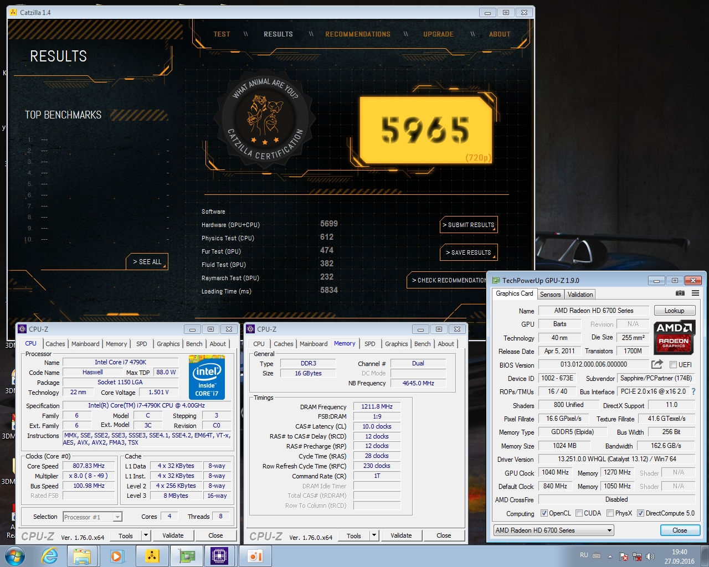Image resolution: width=709 pixels, height=567 pixels.
Task: Click the BIOS Version value field
Action: pyautogui.click(x=594, y=364)
